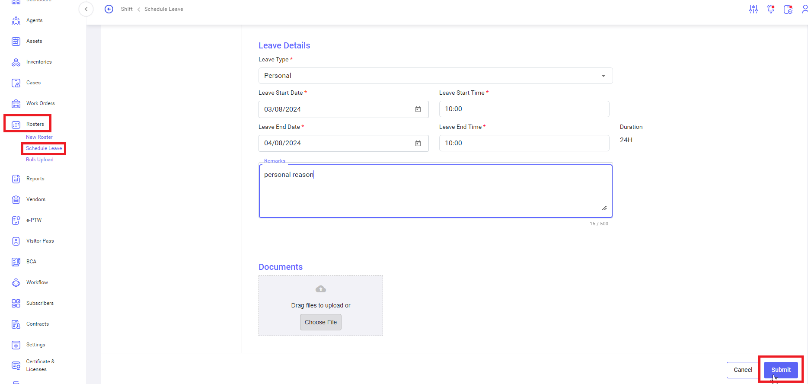Open notifications bell icon
The height and width of the screenshot is (384, 808).
pyautogui.click(x=771, y=9)
